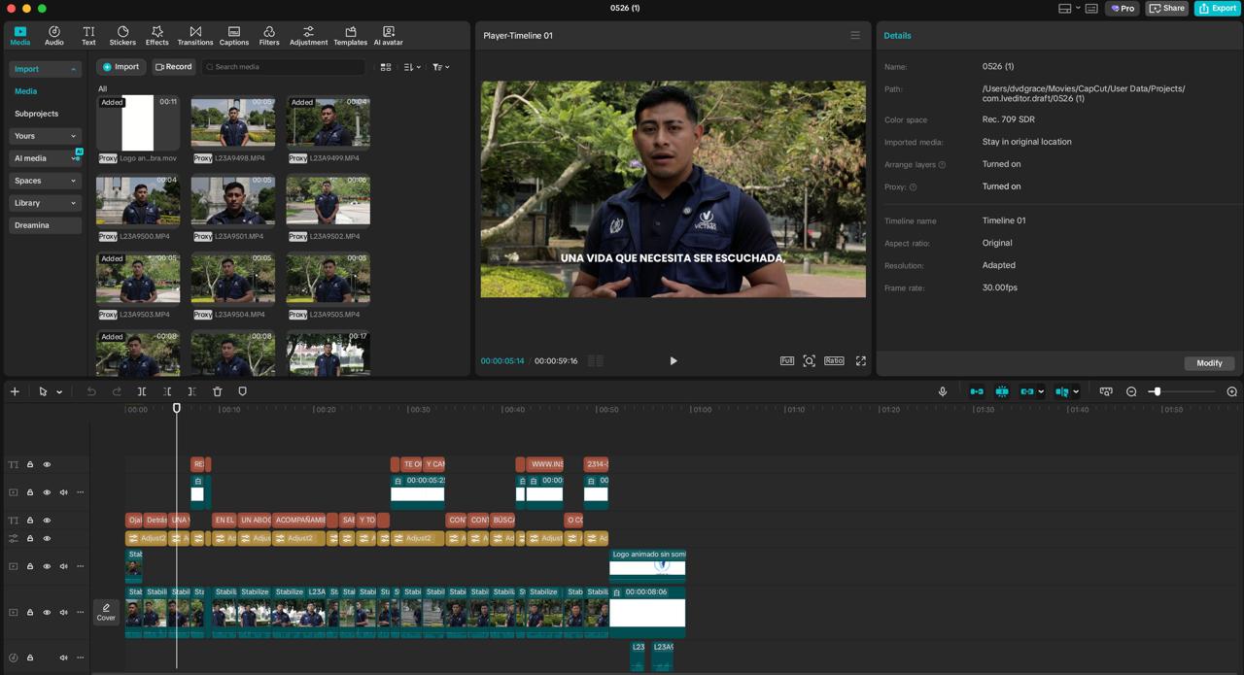Viewport: 1244px width, 675px height.
Task: Select Subprojects in the sidebar
Action: point(36,114)
